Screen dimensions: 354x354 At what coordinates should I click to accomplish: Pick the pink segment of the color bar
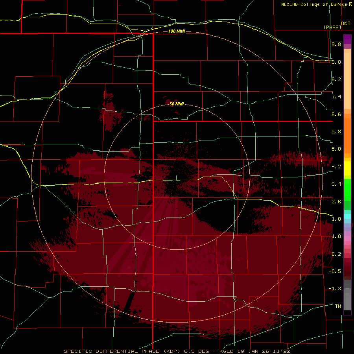click(347, 238)
